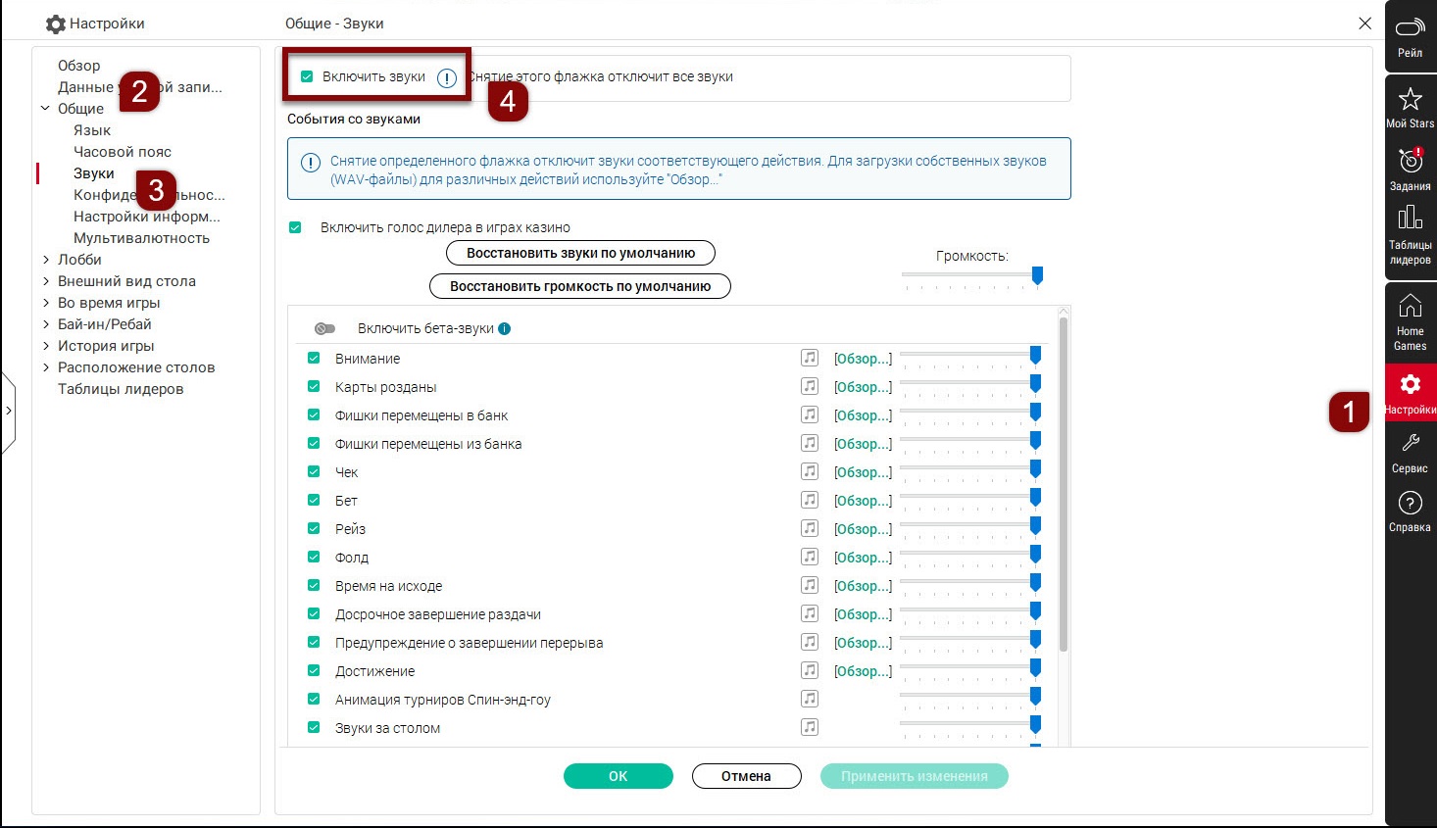The image size is (1437, 828).
Task: Click Восстановить звуки по умолчанию button
Action: click(x=580, y=253)
